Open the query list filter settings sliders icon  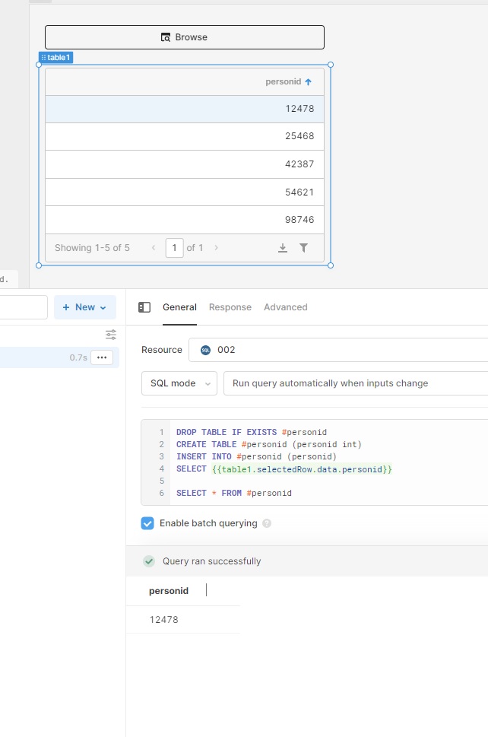(111, 335)
